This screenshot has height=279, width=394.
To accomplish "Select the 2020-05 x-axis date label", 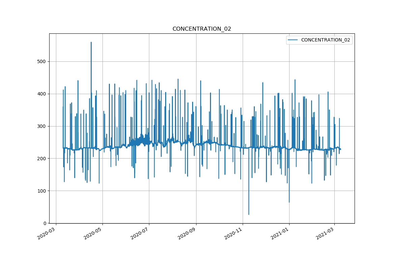I will coord(93,233).
